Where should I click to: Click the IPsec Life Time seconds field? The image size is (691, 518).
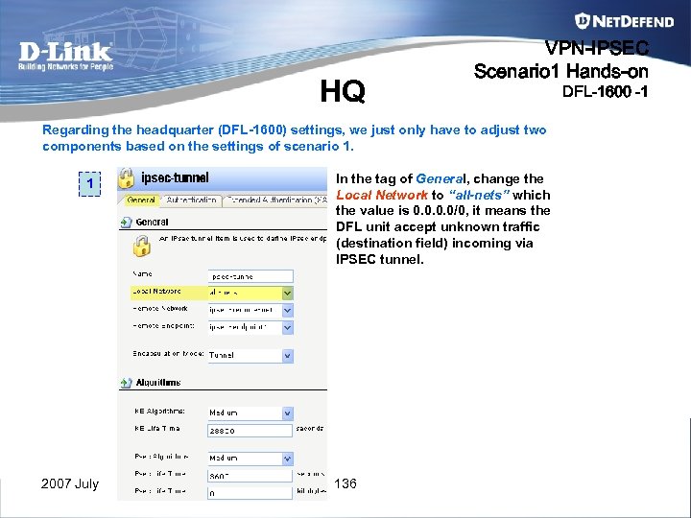pos(250,476)
